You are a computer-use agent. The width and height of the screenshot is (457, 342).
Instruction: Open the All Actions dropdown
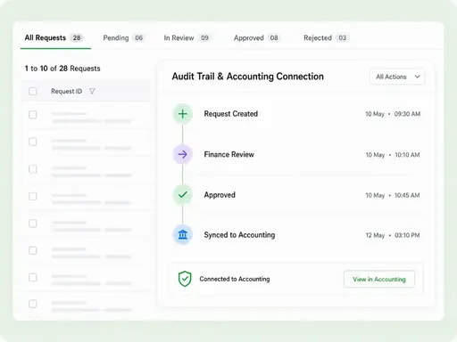(397, 77)
